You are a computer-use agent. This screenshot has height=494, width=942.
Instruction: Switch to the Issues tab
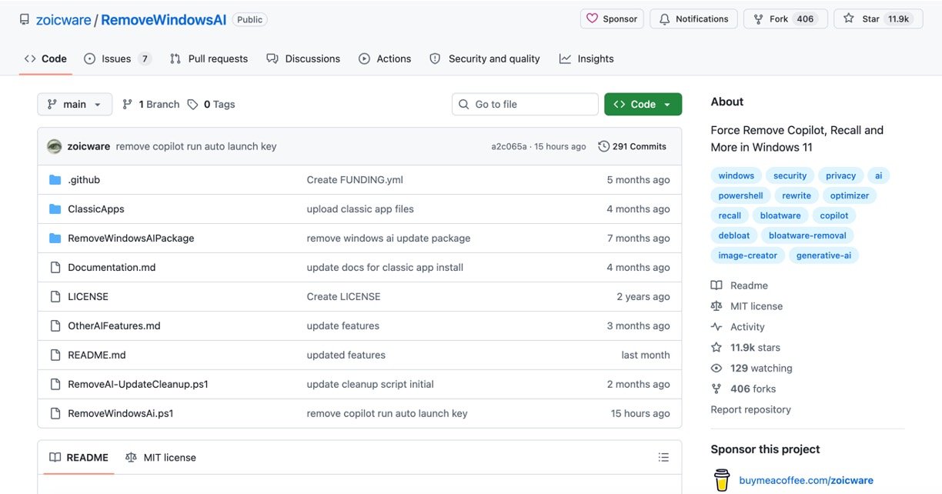tap(118, 58)
